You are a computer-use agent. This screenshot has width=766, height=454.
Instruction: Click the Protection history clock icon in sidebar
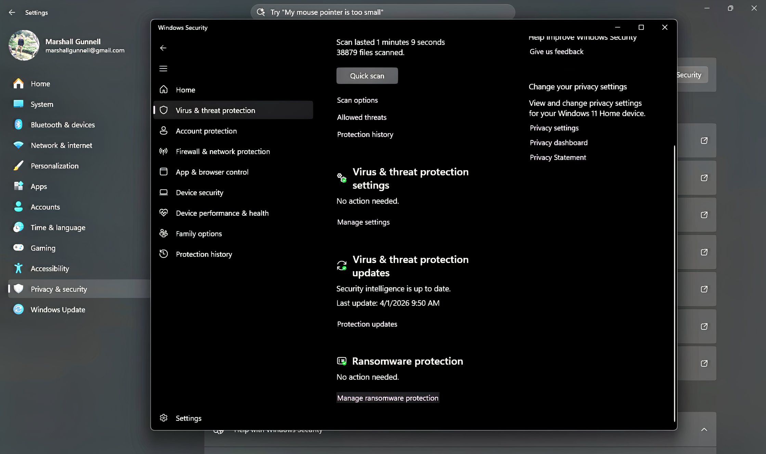click(x=164, y=254)
